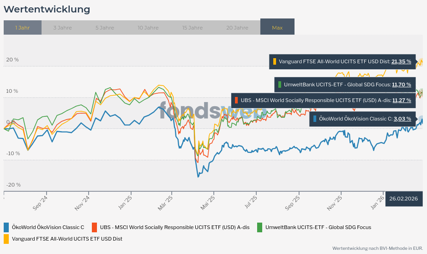The image size is (427, 254).
Task: Click the UBS tooltip value 11,27 %
Action: point(402,100)
